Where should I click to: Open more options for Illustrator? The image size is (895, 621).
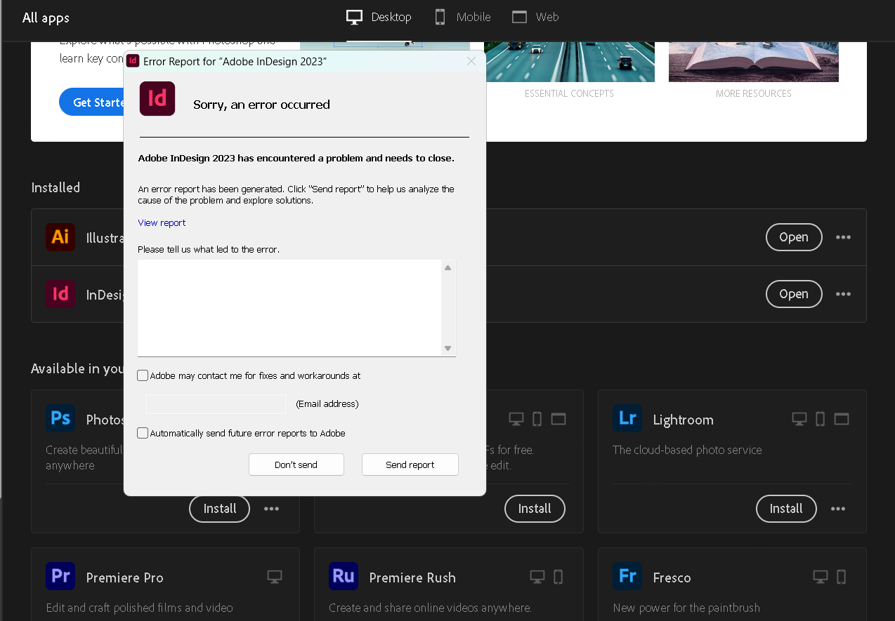tap(843, 237)
